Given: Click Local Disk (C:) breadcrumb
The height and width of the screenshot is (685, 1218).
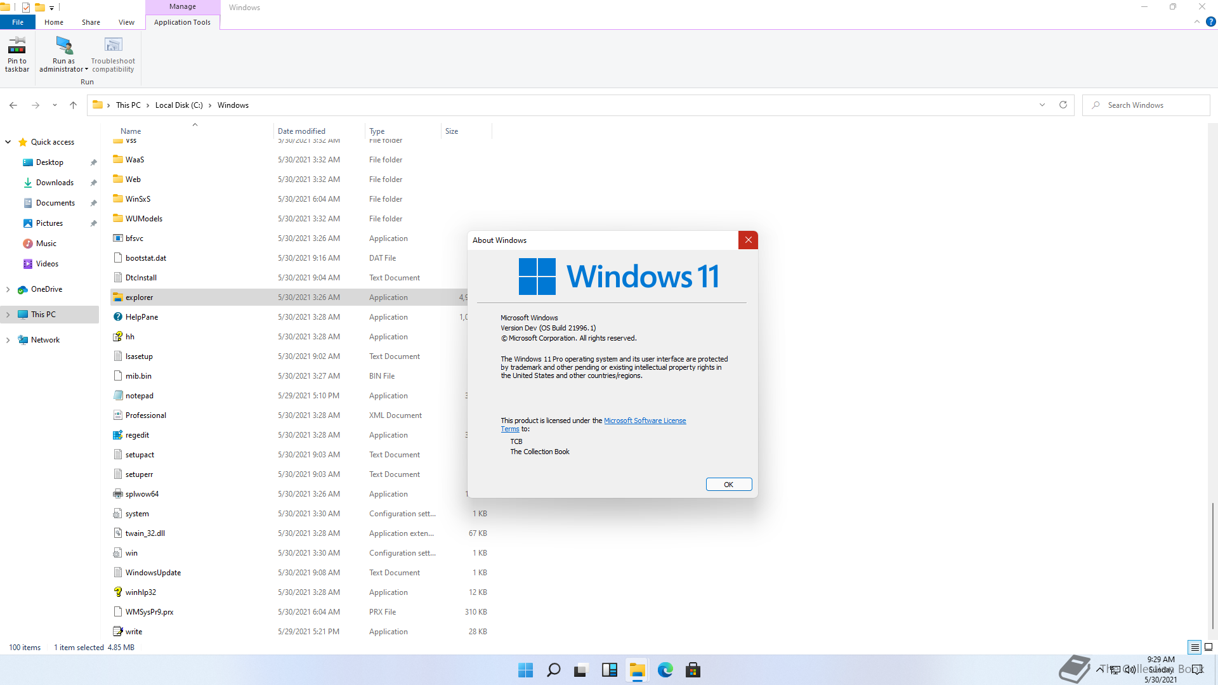Looking at the screenshot, I should (x=179, y=105).
